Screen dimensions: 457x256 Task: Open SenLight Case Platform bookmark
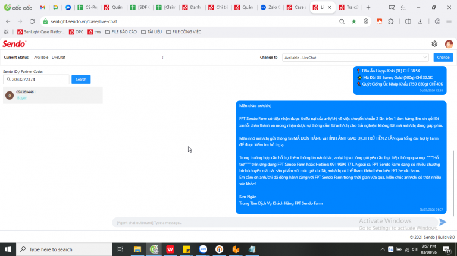point(41,32)
